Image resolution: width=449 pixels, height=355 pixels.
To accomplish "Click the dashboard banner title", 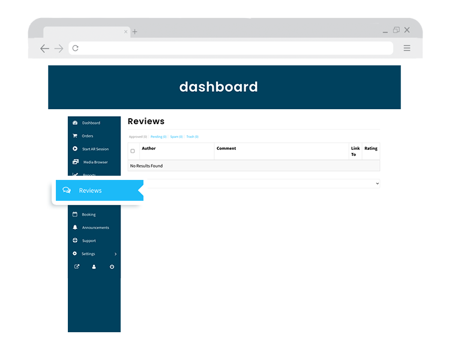I will click(218, 87).
